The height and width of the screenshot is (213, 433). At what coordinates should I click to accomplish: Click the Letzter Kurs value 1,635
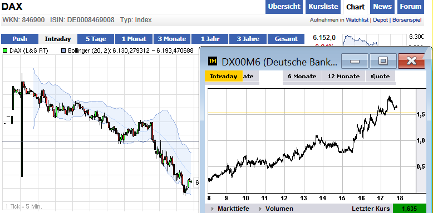tap(409, 209)
